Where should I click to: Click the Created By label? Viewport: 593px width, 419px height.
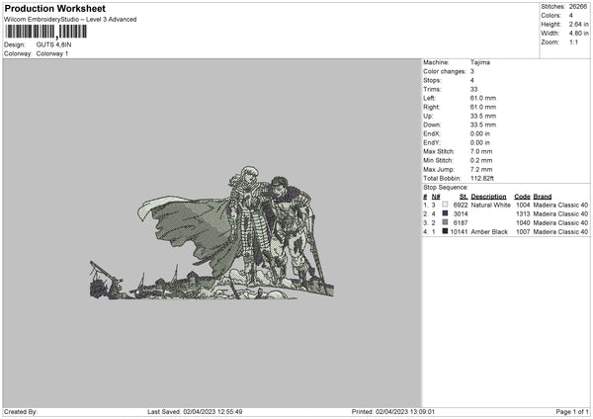(x=21, y=411)
